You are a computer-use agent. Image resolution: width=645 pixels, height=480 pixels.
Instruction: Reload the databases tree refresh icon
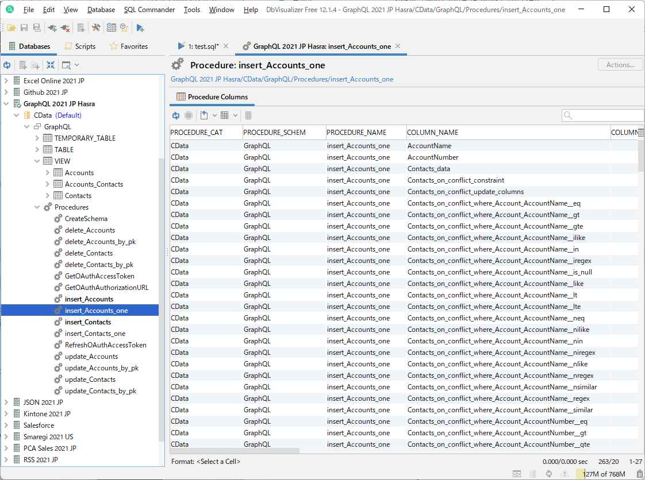pos(7,65)
